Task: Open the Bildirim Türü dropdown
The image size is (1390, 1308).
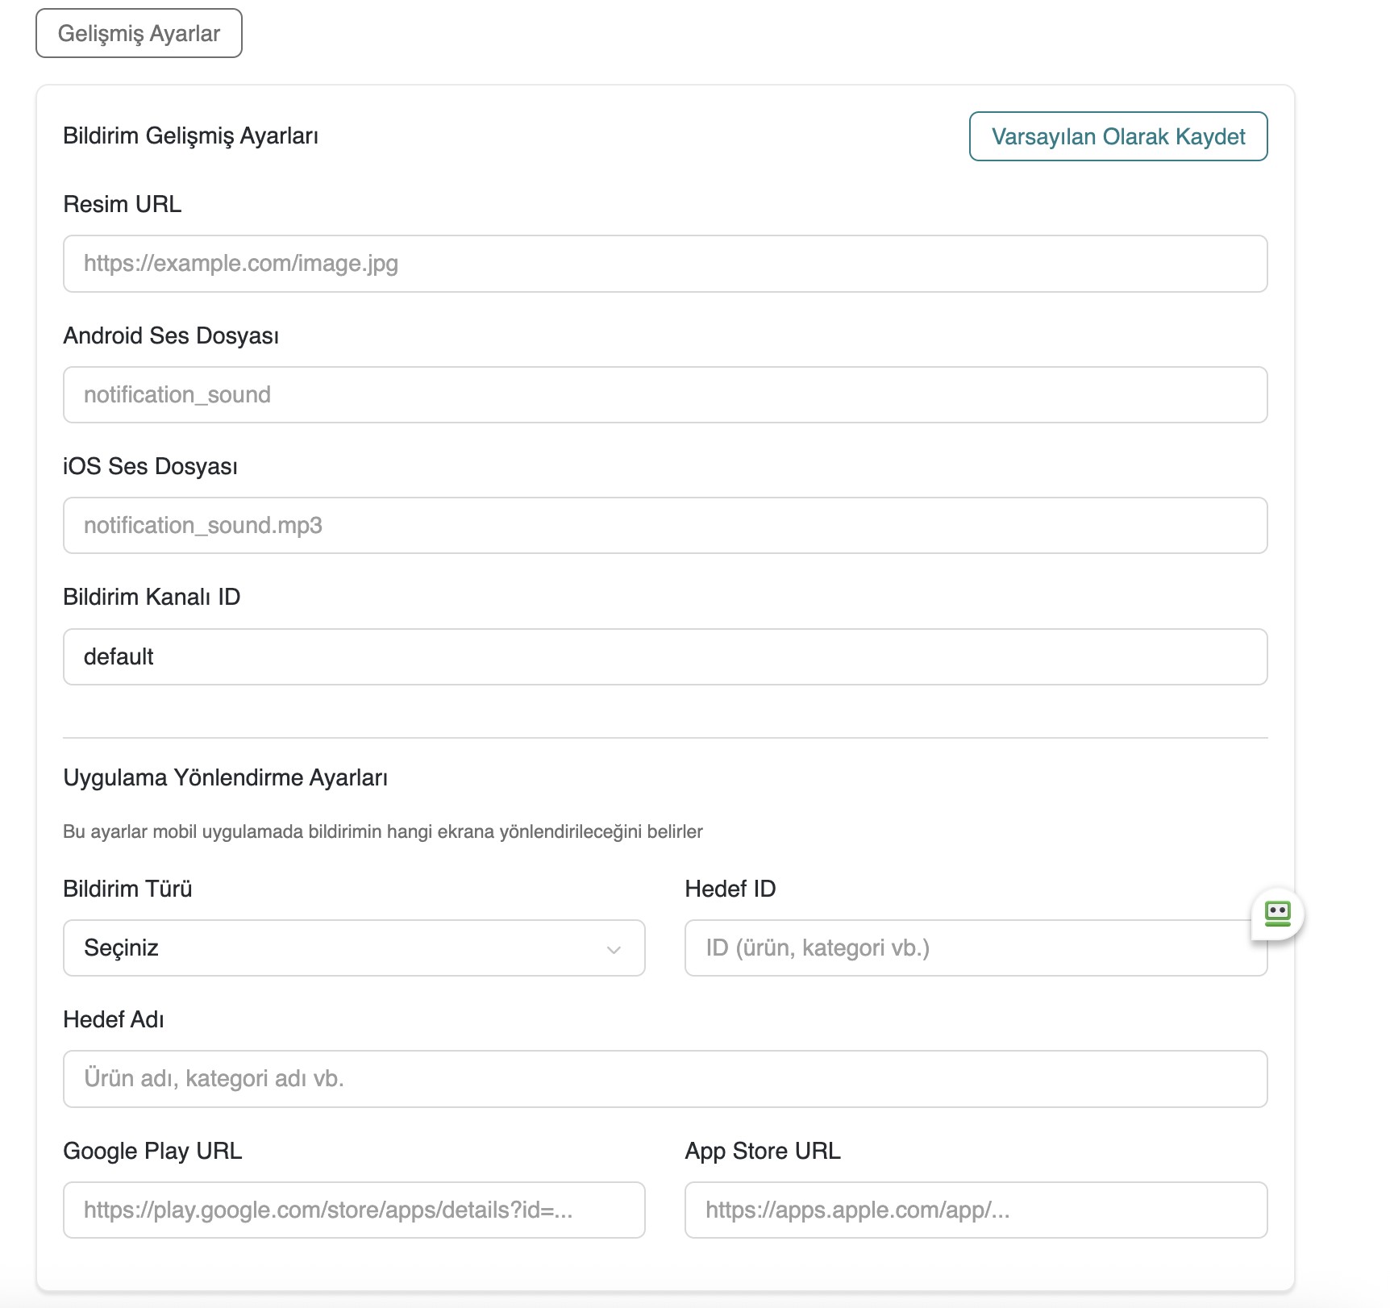Action: click(x=353, y=948)
